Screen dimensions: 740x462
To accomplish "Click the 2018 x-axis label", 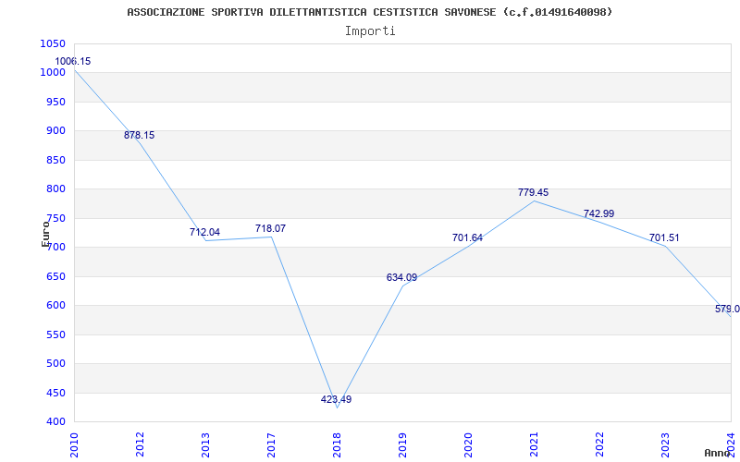I will point(337,444).
